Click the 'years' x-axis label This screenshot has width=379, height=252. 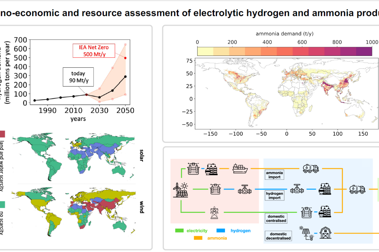tap(78, 119)
